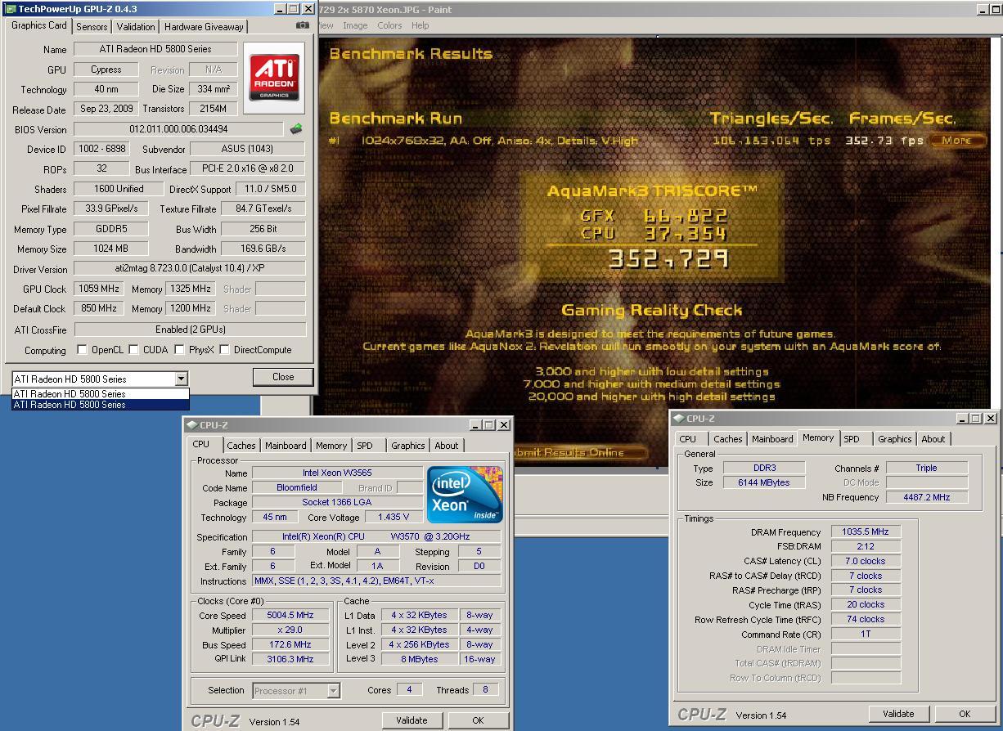The height and width of the screenshot is (731, 1003).
Task: Open the Hardware Giveaway tab
Action: 204,27
